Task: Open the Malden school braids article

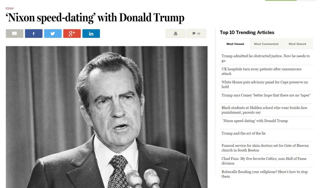Action: pos(264,110)
